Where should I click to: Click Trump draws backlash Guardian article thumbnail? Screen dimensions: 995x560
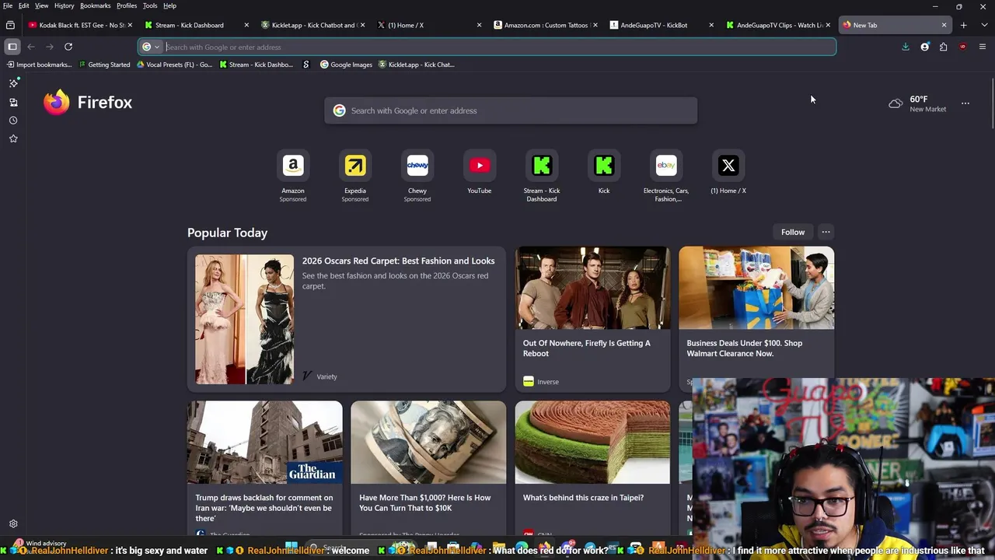tap(264, 442)
